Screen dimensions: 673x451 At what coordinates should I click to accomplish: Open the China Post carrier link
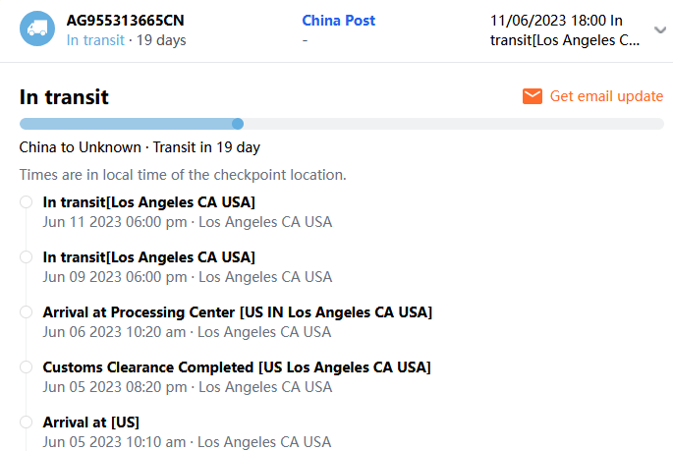338,21
